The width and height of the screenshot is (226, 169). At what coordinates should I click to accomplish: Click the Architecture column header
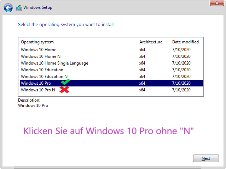tap(153, 42)
